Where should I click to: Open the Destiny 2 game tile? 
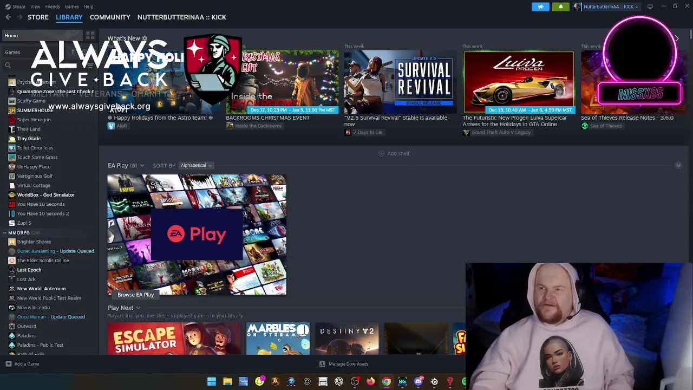(x=347, y=339)
